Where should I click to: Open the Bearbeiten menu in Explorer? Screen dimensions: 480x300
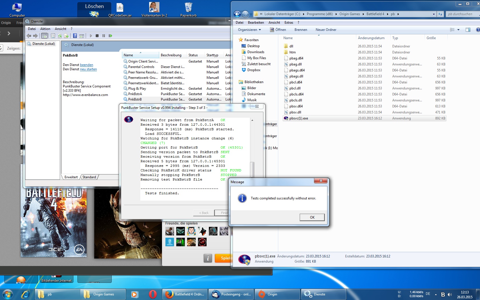[x=256, y=23]
